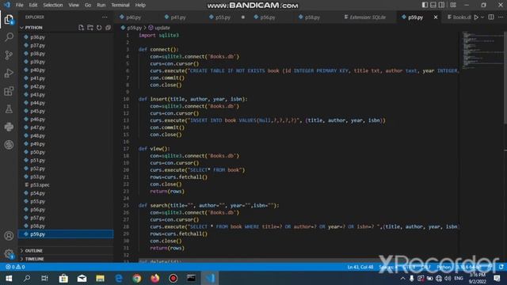Open the Go menu
Viewport: 507px width, 285px height.
point(88,6)
